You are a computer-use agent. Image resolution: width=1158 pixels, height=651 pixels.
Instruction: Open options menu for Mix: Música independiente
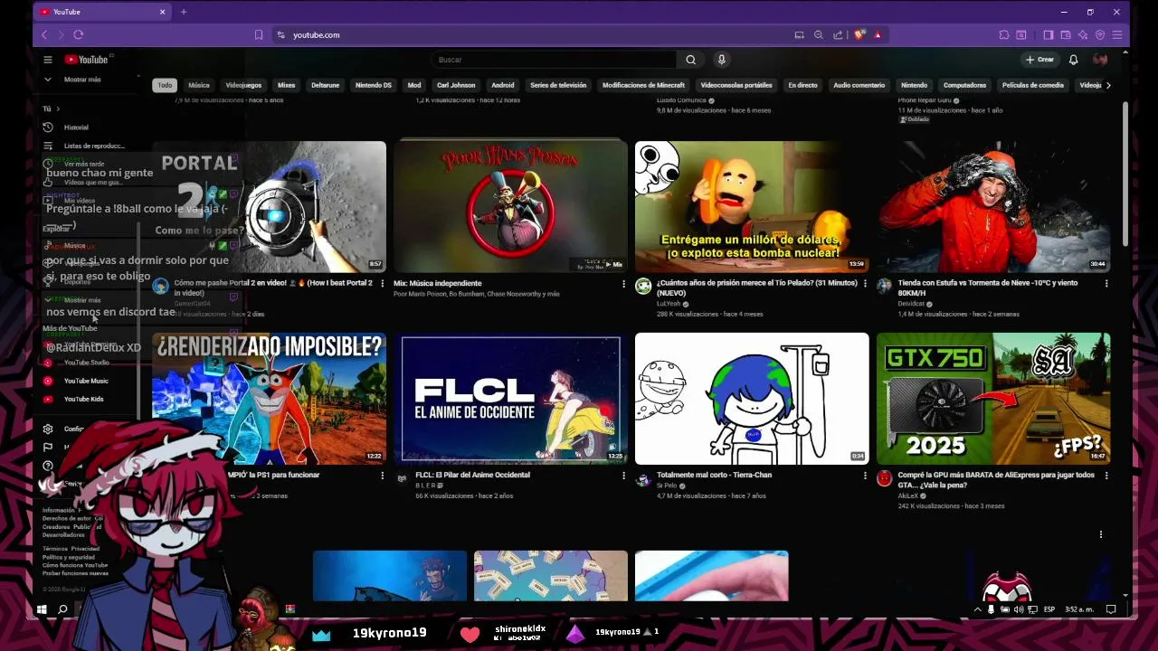(623, 284)
